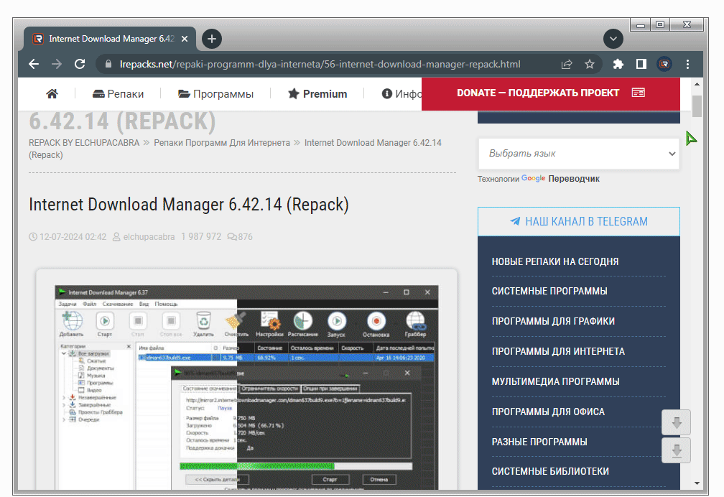Open the Chrome three-dot menu
This screenshot has width=724, height=497.
tap(687, 64)
